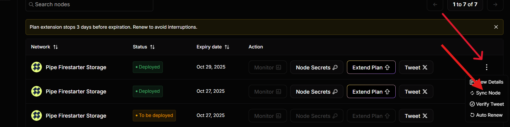Open Node Secrets for the Oct 29 node
The width and height of the screenshot is (510, 127).
317,67
